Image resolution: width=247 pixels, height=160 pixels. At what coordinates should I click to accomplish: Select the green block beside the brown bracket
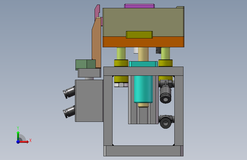point(85,64)
